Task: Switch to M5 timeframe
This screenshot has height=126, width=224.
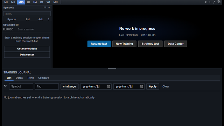Action: (x=13, y=2)
